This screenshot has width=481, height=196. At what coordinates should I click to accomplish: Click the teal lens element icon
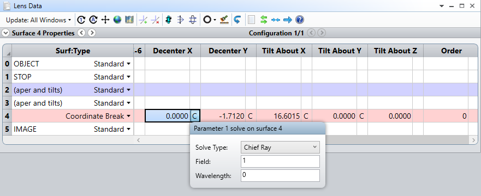coord(168,20)
